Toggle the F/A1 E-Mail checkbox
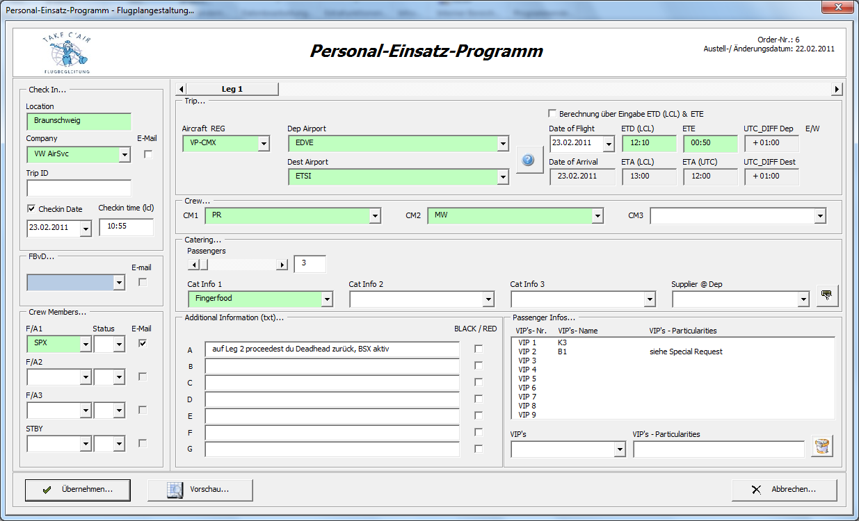Image resolution: width=859 pixels, height=521 pixels. [143, 343]
